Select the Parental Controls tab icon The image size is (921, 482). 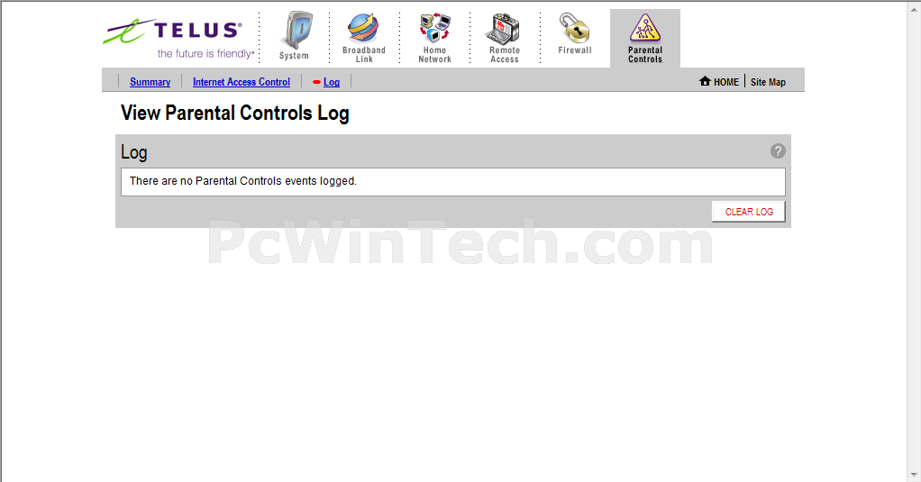645,27
